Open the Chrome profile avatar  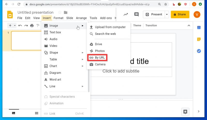(194, 4)
